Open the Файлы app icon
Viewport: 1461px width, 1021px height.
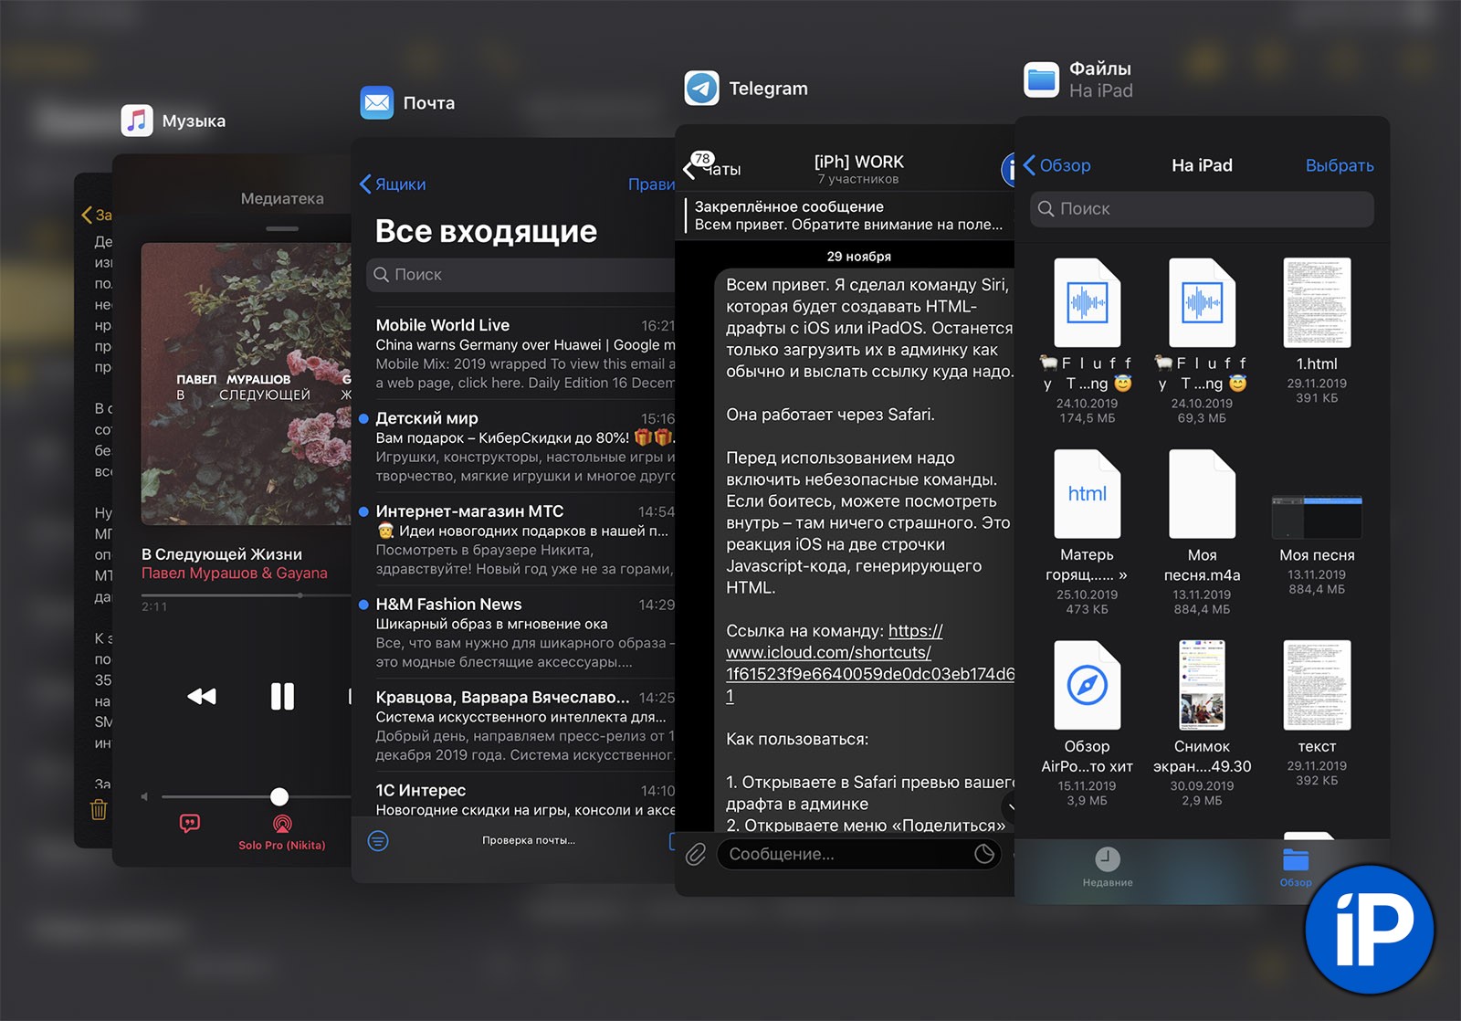pos(1041,79)
